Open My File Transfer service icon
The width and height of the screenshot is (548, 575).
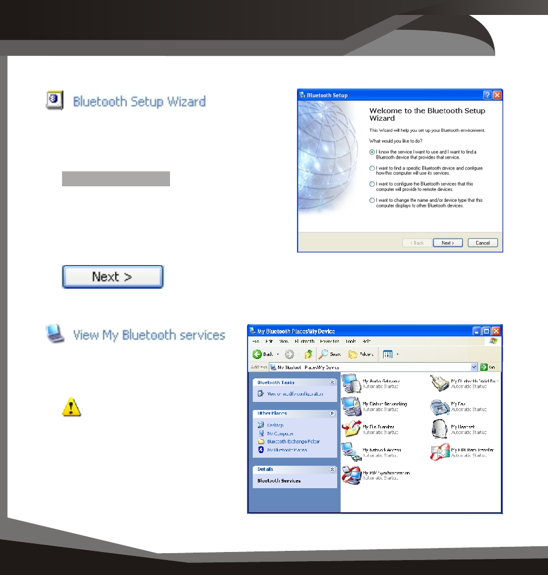[352, 429]
